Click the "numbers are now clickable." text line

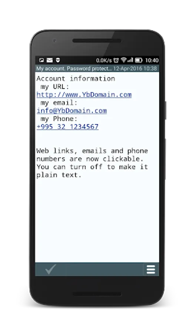coord(90,159)
